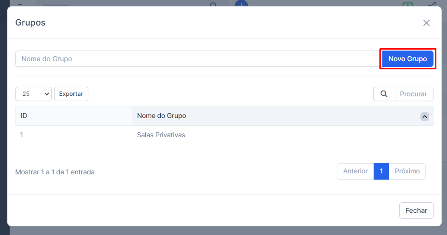Image resolution: width=447 pixels, height=235 pixels.
Task: Select the Salas Privativas row
Action: 161,135
